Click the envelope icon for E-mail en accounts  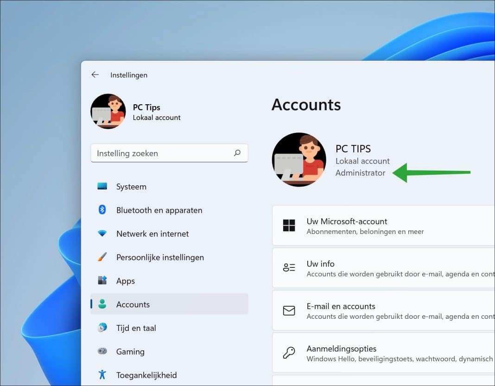[x=289, y=310]
